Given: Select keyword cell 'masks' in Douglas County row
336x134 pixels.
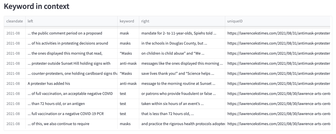Looking at the screenshot, I should tap(128, 43).
